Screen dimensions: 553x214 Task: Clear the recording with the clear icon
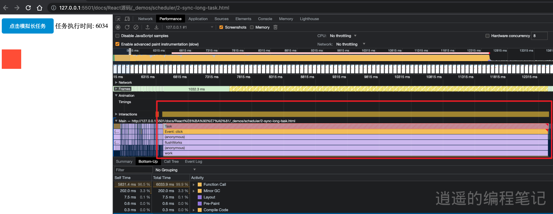[x=136, y=27]
